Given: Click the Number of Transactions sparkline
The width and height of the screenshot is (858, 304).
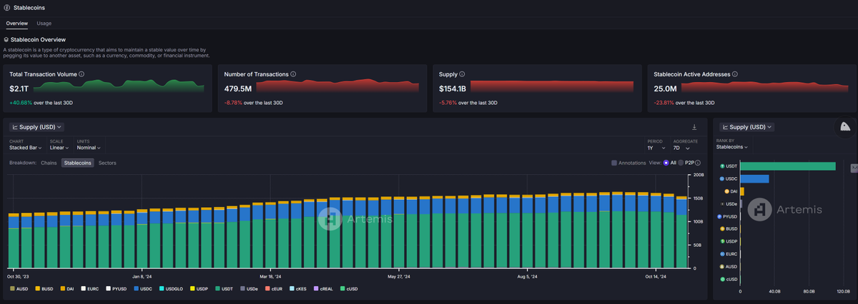Looking at the screenshot, I should tap(337, 86).
